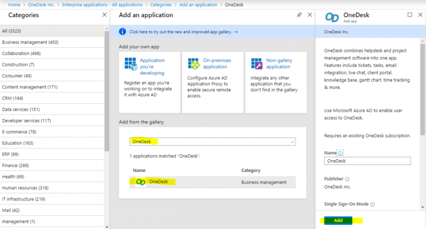Select the Collaboration (498) category
The image size is (426, 229).
(21, 54)
